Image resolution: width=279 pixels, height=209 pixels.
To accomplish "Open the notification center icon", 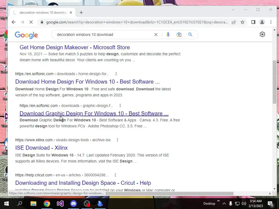I will (x=271, y=204).
